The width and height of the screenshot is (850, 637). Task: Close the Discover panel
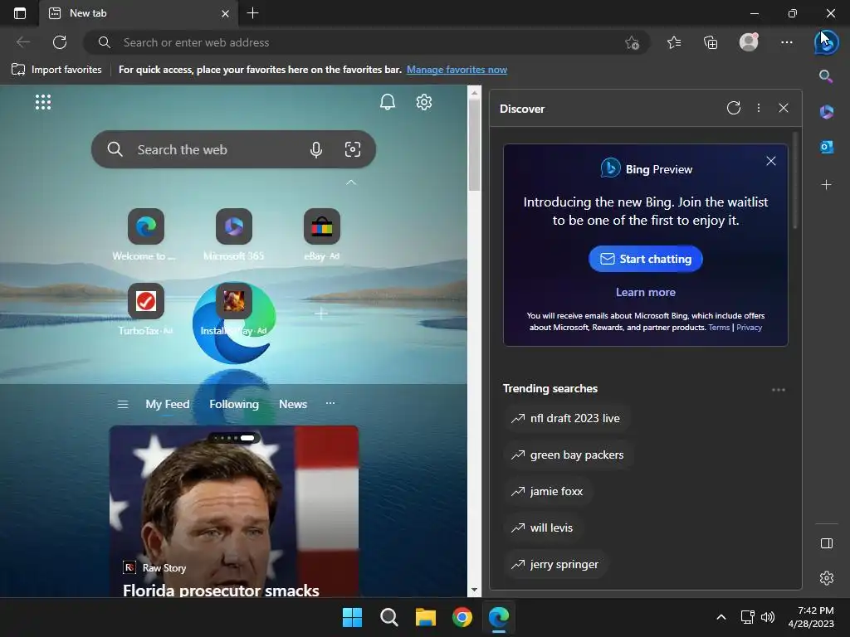point(784,108)
